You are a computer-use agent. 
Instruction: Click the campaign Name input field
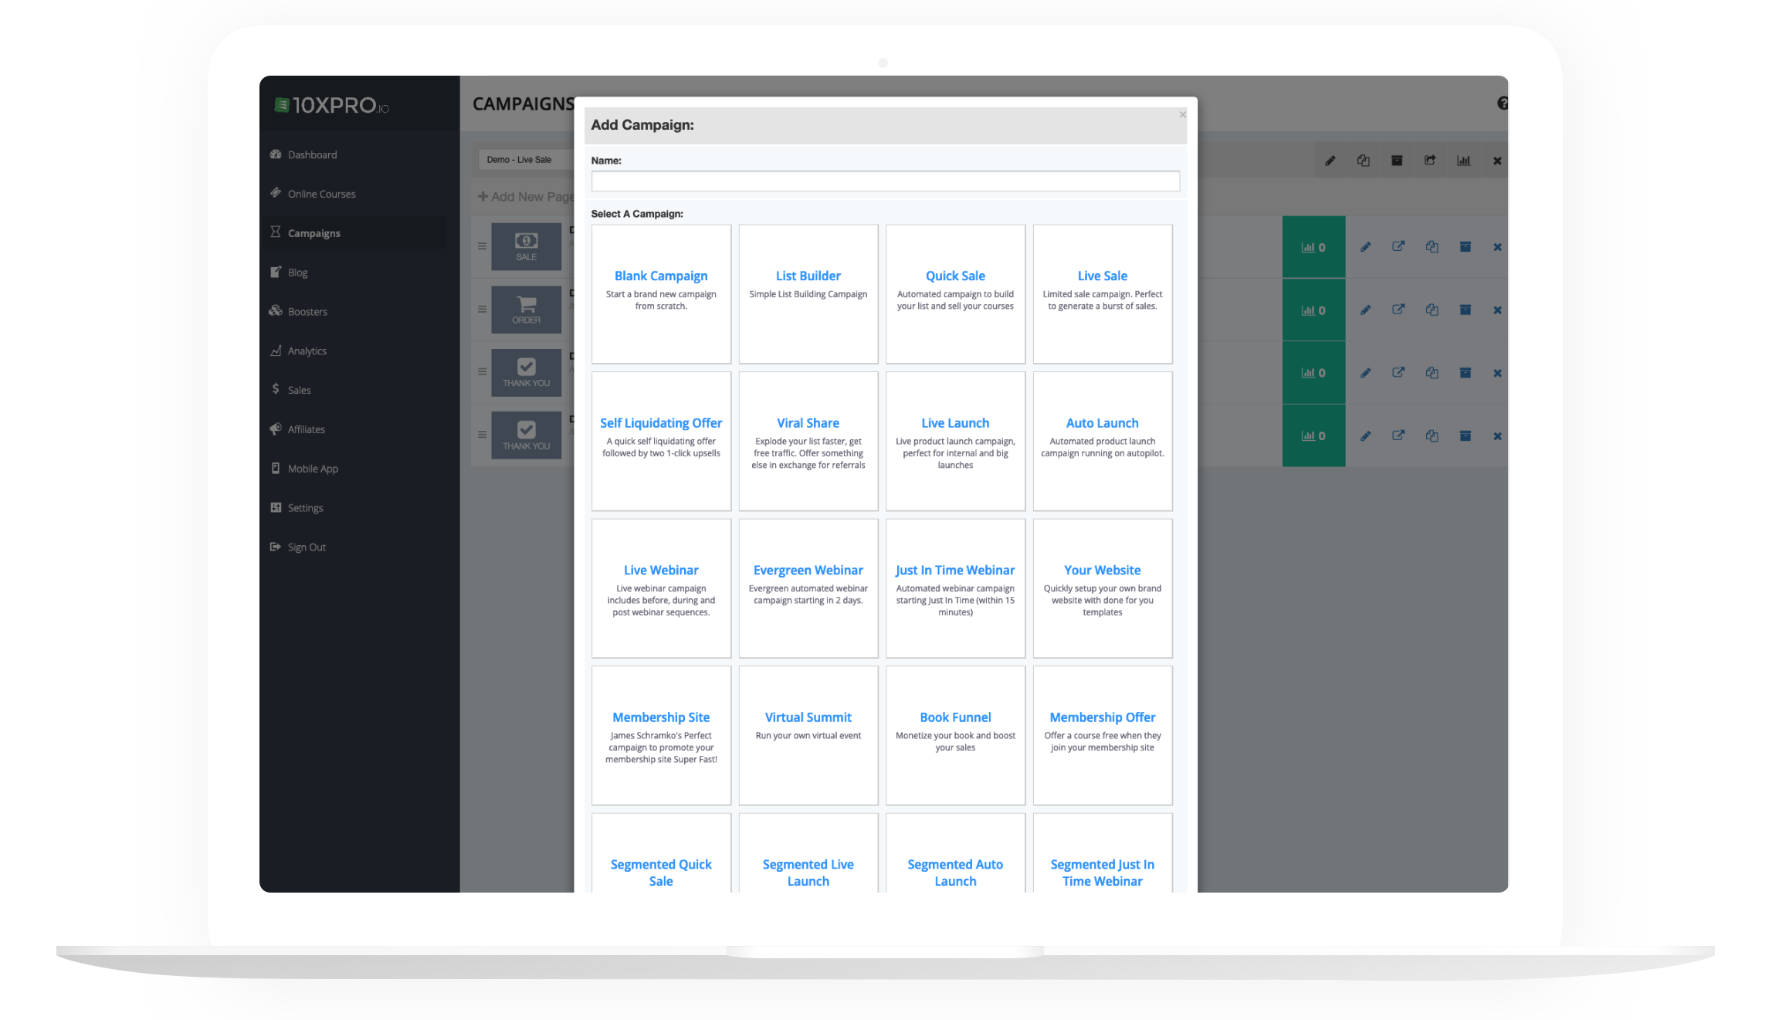(x=885, y=181)
